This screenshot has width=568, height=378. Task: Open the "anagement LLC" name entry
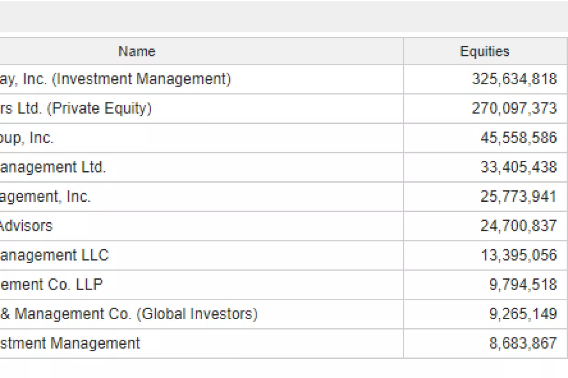click(54, 255)
